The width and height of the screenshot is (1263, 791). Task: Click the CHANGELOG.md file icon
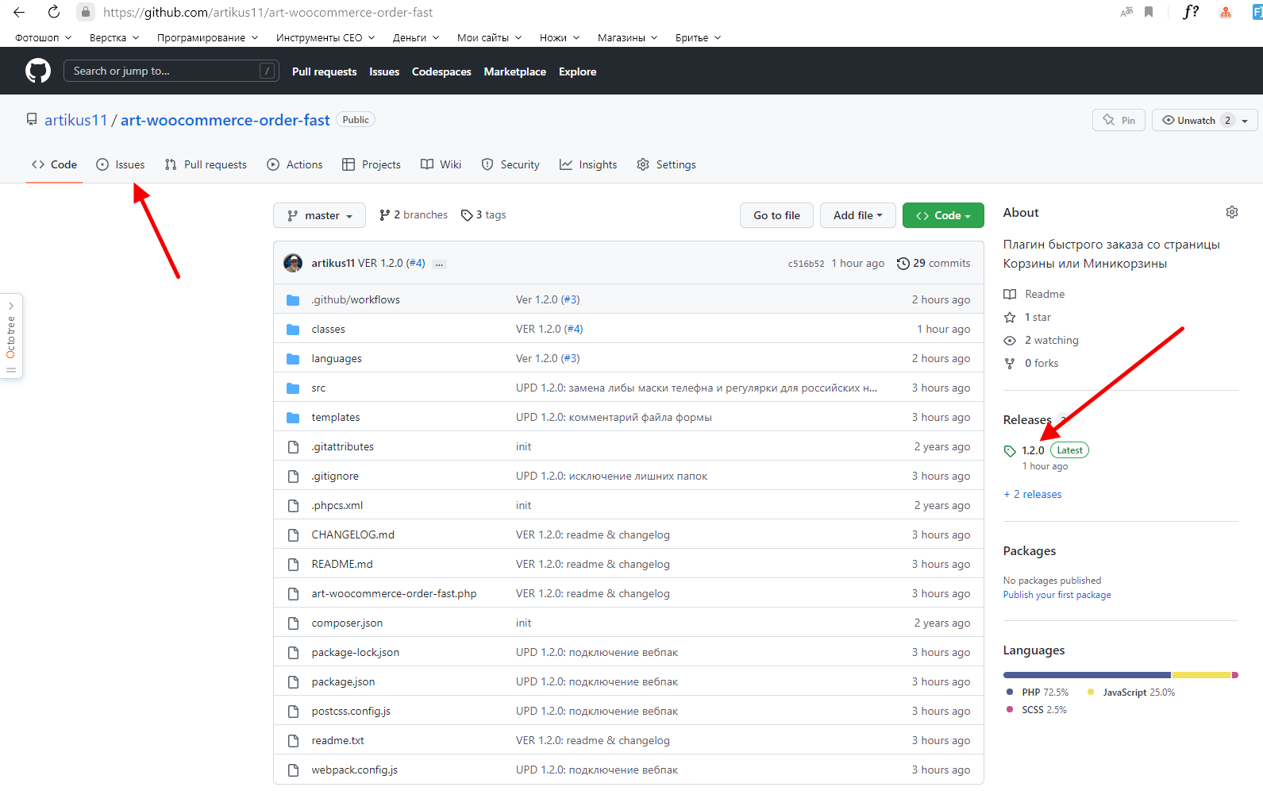pyautogui.click(x=293, y=535)
